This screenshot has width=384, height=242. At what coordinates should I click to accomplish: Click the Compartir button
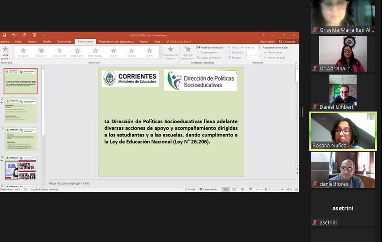coord(287,42)
